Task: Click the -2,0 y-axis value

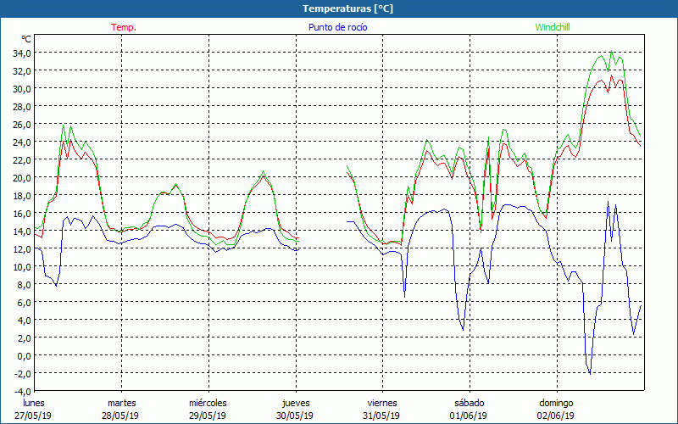Action: (x=24, y=374)
